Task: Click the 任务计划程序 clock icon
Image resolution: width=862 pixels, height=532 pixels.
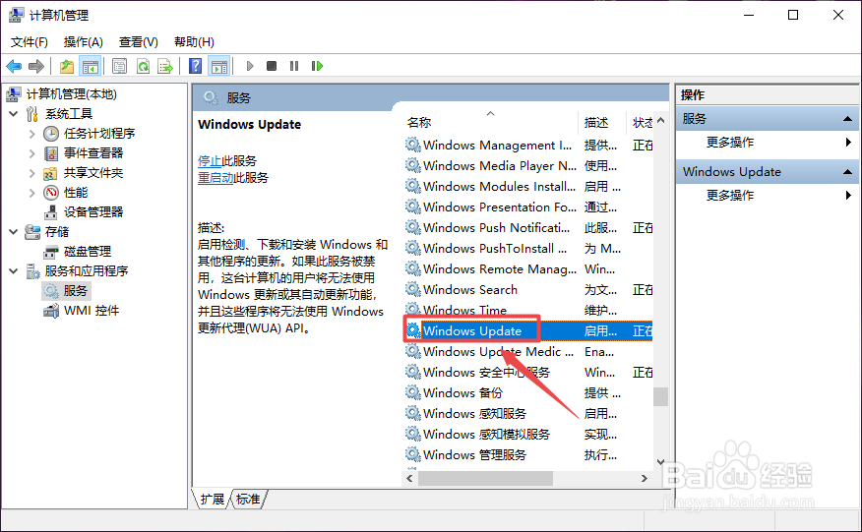Action: (x=50, y=134)
